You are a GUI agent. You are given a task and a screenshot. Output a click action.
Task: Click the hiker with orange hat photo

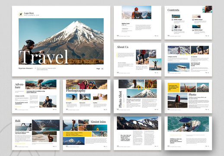point(137,13)
